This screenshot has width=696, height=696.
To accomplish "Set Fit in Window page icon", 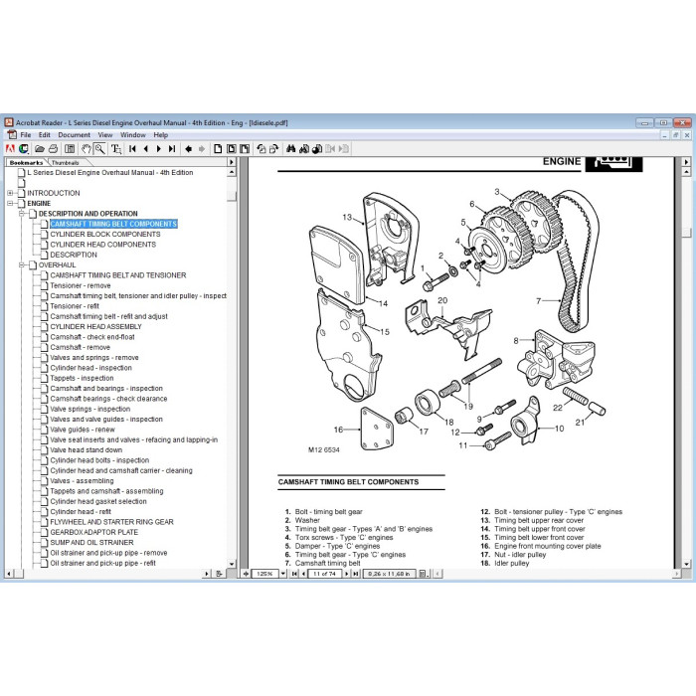I will coord(232,149).
